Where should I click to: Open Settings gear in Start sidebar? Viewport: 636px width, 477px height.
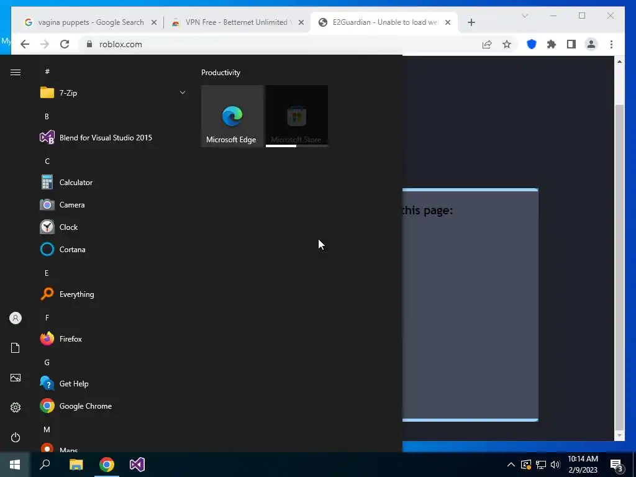(x=16, y=407)
